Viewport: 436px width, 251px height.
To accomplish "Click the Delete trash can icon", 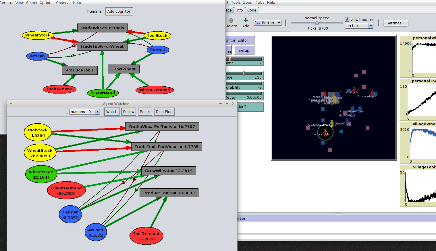I will click(231, 20).
